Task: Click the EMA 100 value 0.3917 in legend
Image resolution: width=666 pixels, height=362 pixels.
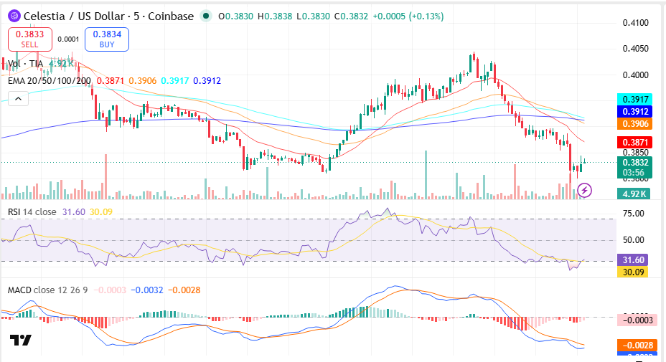Action: coord(174,80)
